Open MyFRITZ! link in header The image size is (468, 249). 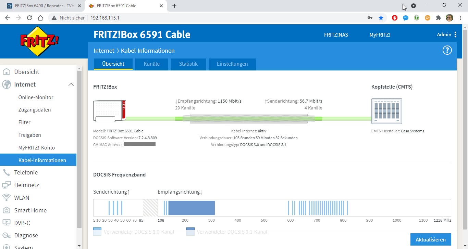380,35
